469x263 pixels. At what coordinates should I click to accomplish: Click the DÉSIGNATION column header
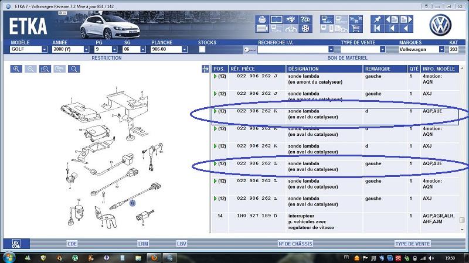pos(324,69)
